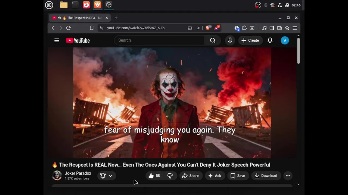The image size is (348, 195).
Task: Open more actions three-dot menu
Action: click(x=288, y=176)
